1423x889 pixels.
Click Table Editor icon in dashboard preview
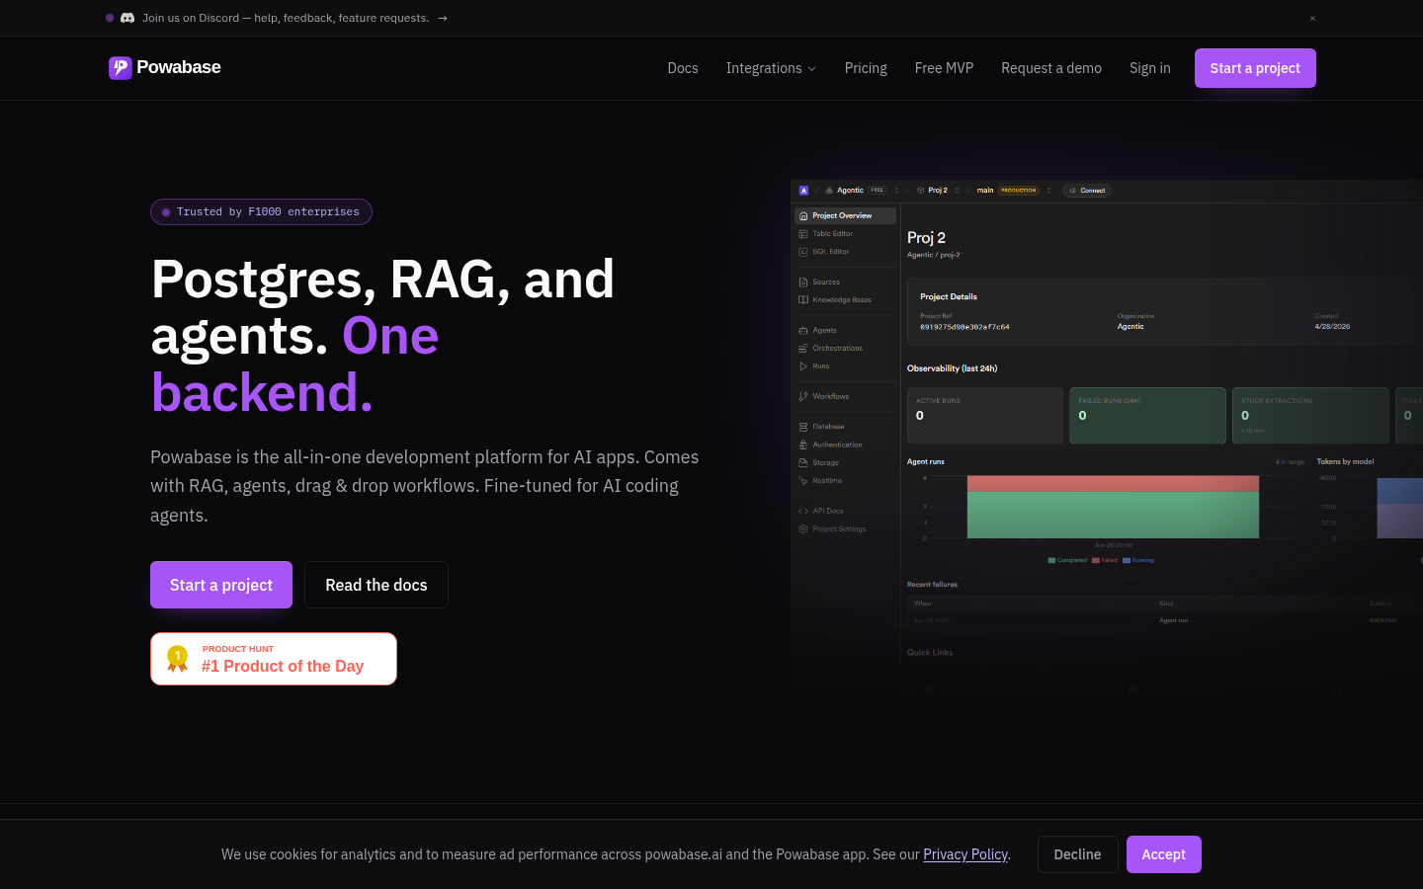[x=803, y=234]
